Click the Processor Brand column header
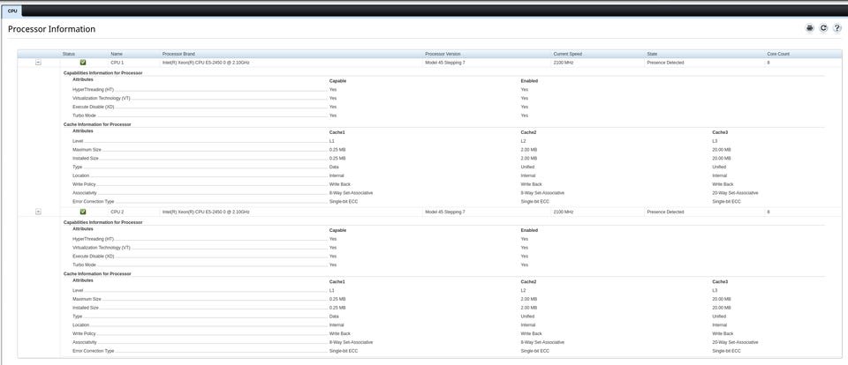 click(178, 54)
